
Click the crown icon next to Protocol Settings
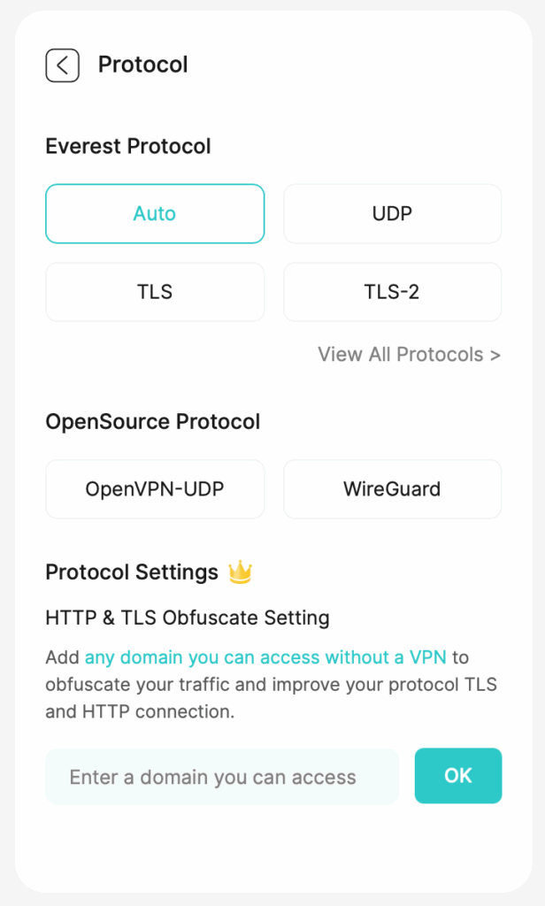[238, 572]
